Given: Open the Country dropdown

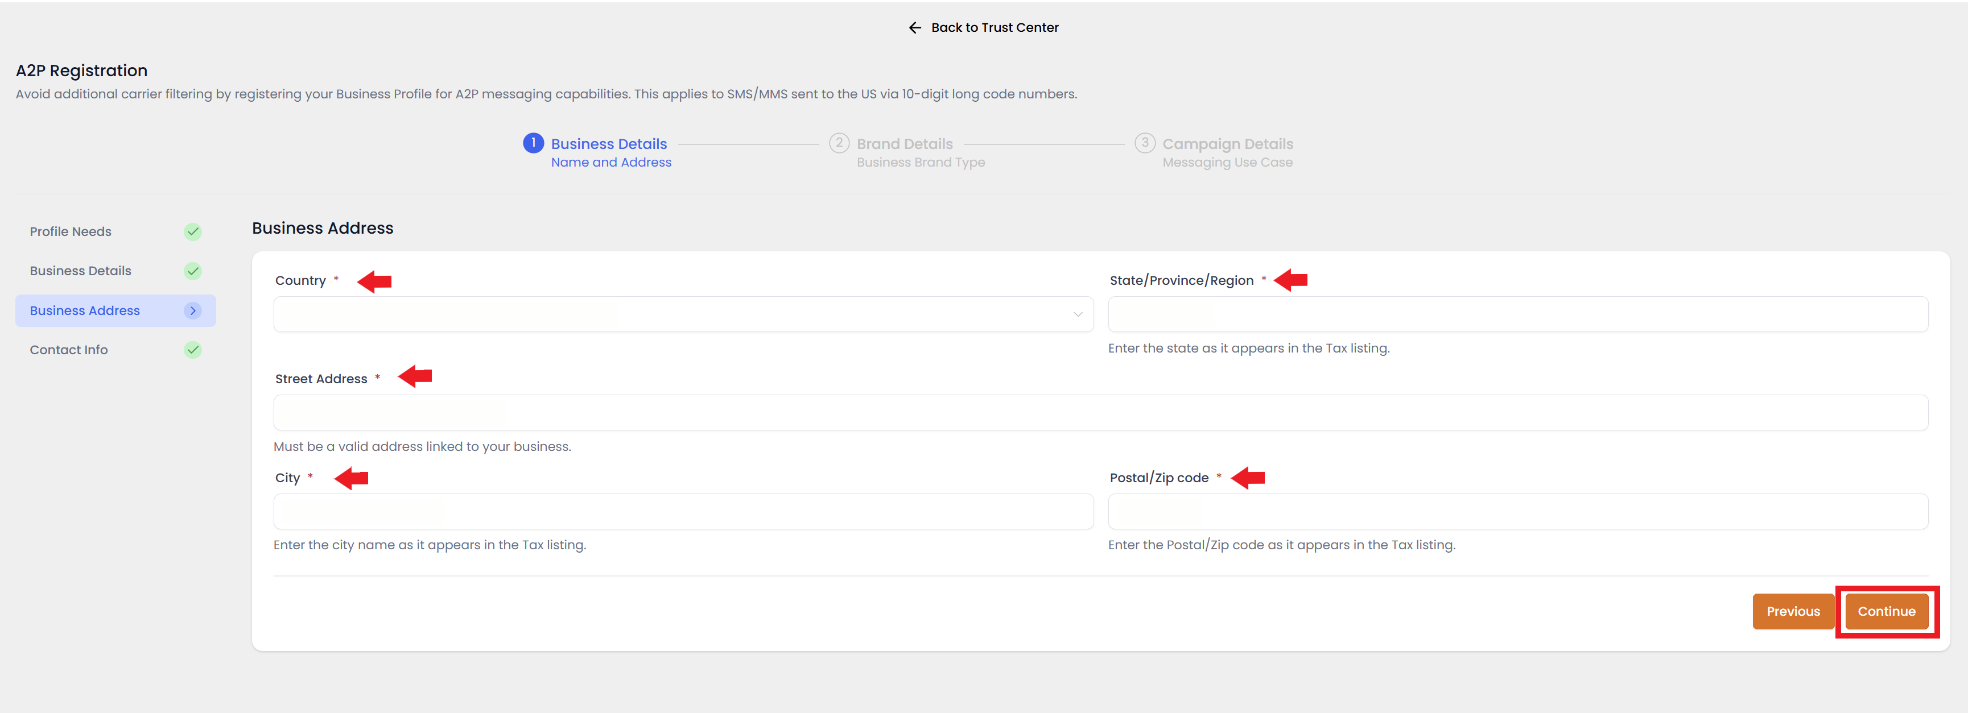Looking at the screenshot, I should point(672,314).
